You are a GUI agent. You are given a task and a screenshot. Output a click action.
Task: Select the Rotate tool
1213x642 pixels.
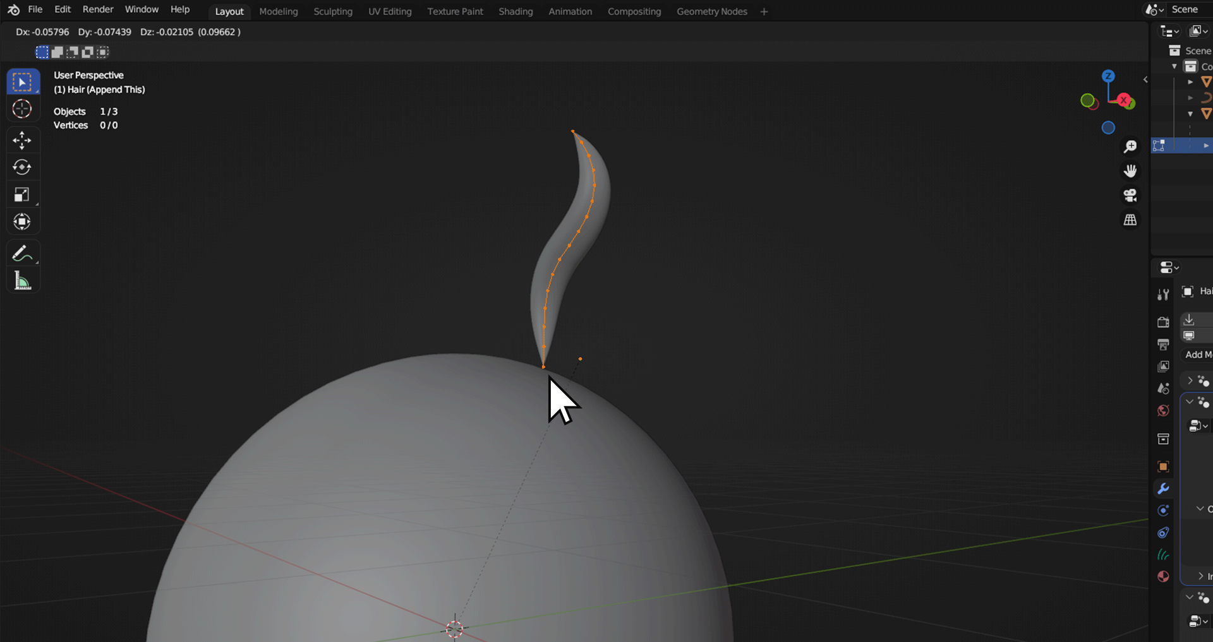tap(22, 167)
